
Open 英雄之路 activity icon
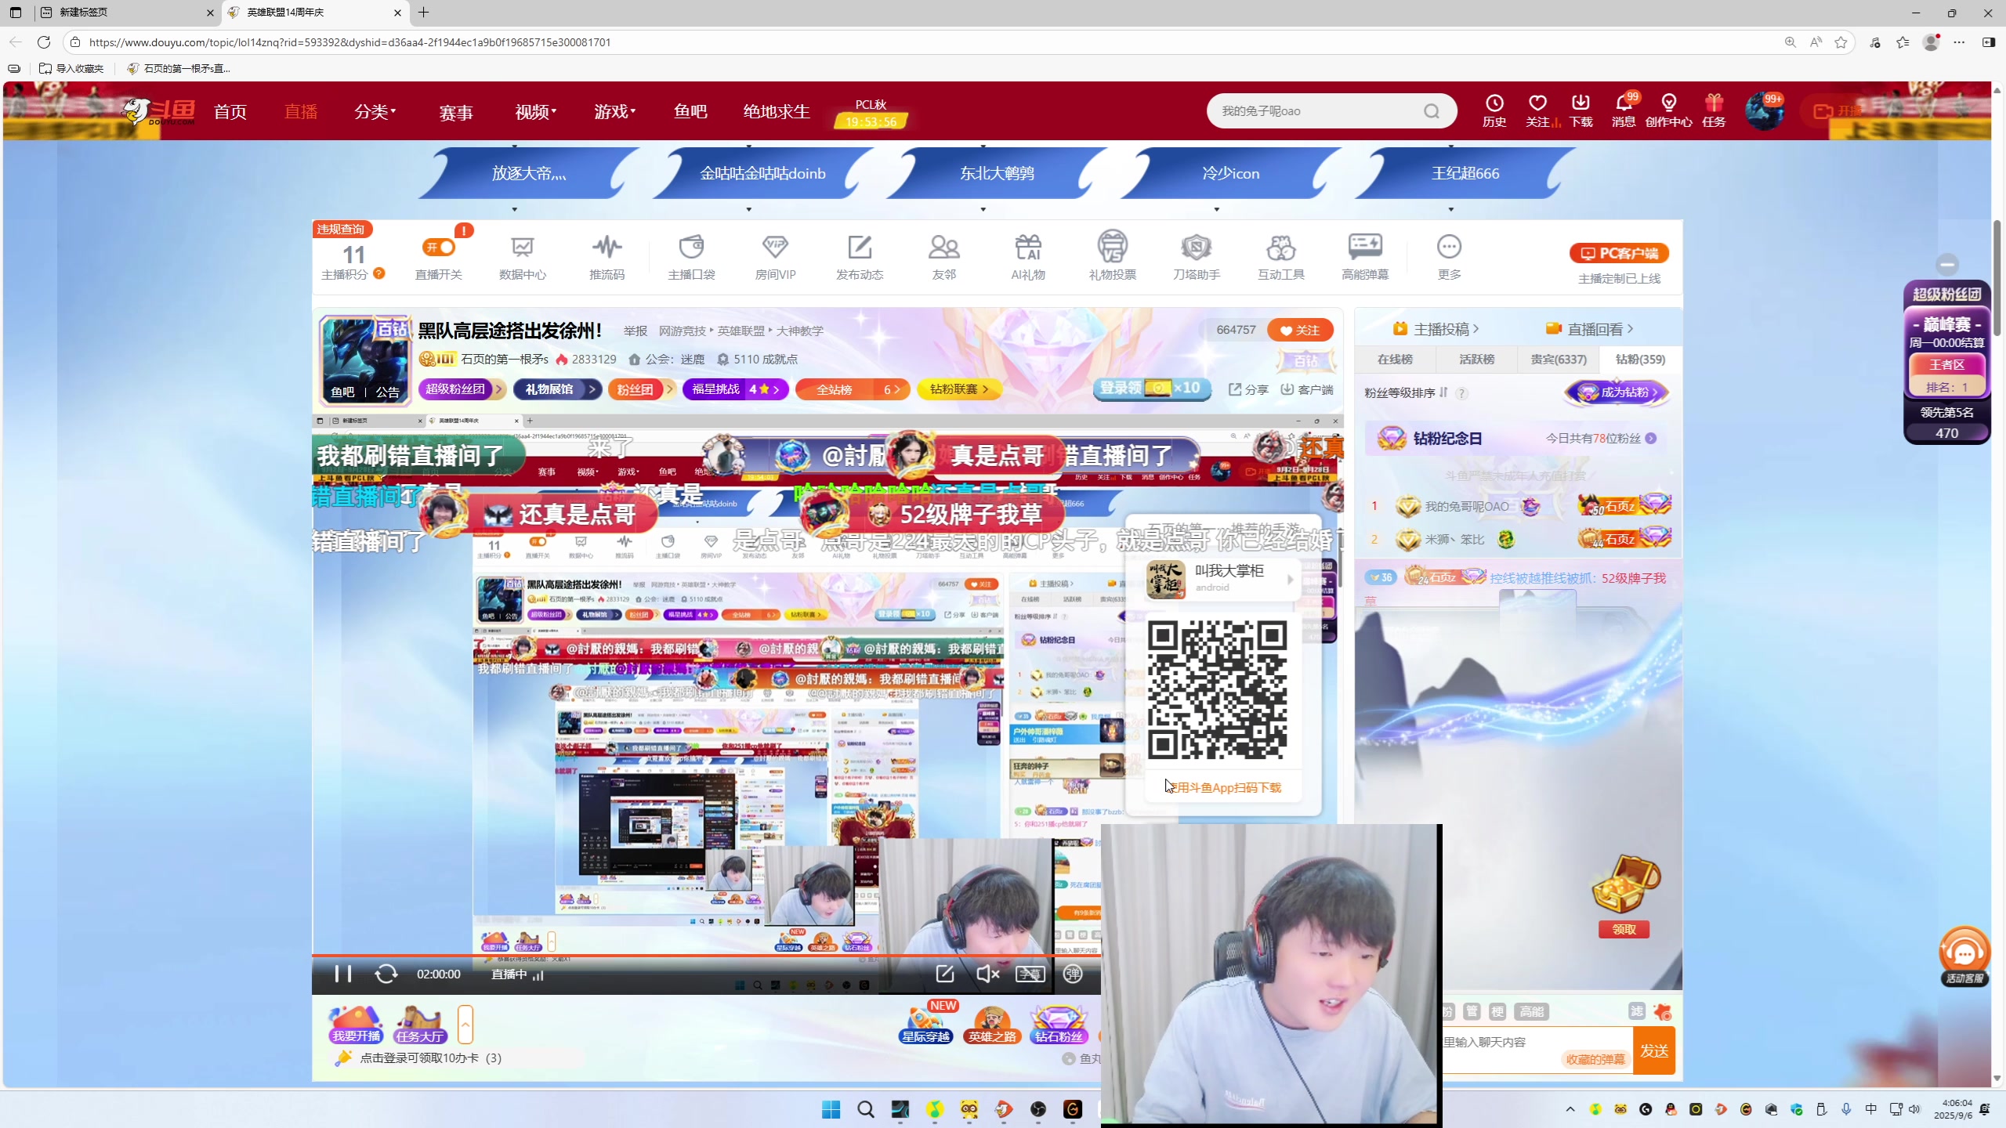(992, 1025)
